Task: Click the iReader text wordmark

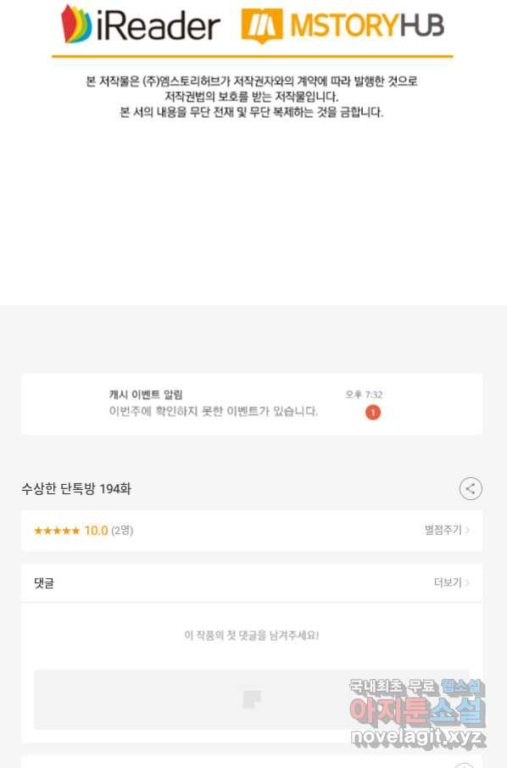Action: click(x=159, y=25)
